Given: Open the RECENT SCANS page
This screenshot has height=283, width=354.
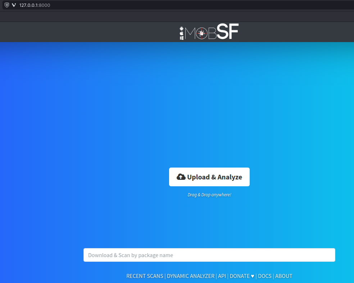Looking at the screenshot, I should point(145,276).
